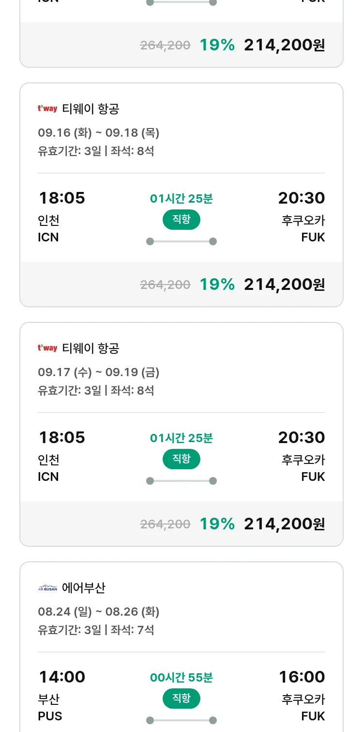
Task: Click the 09.17 (수) ~ 09.19 (금) date range
Action: pos(98,372)
